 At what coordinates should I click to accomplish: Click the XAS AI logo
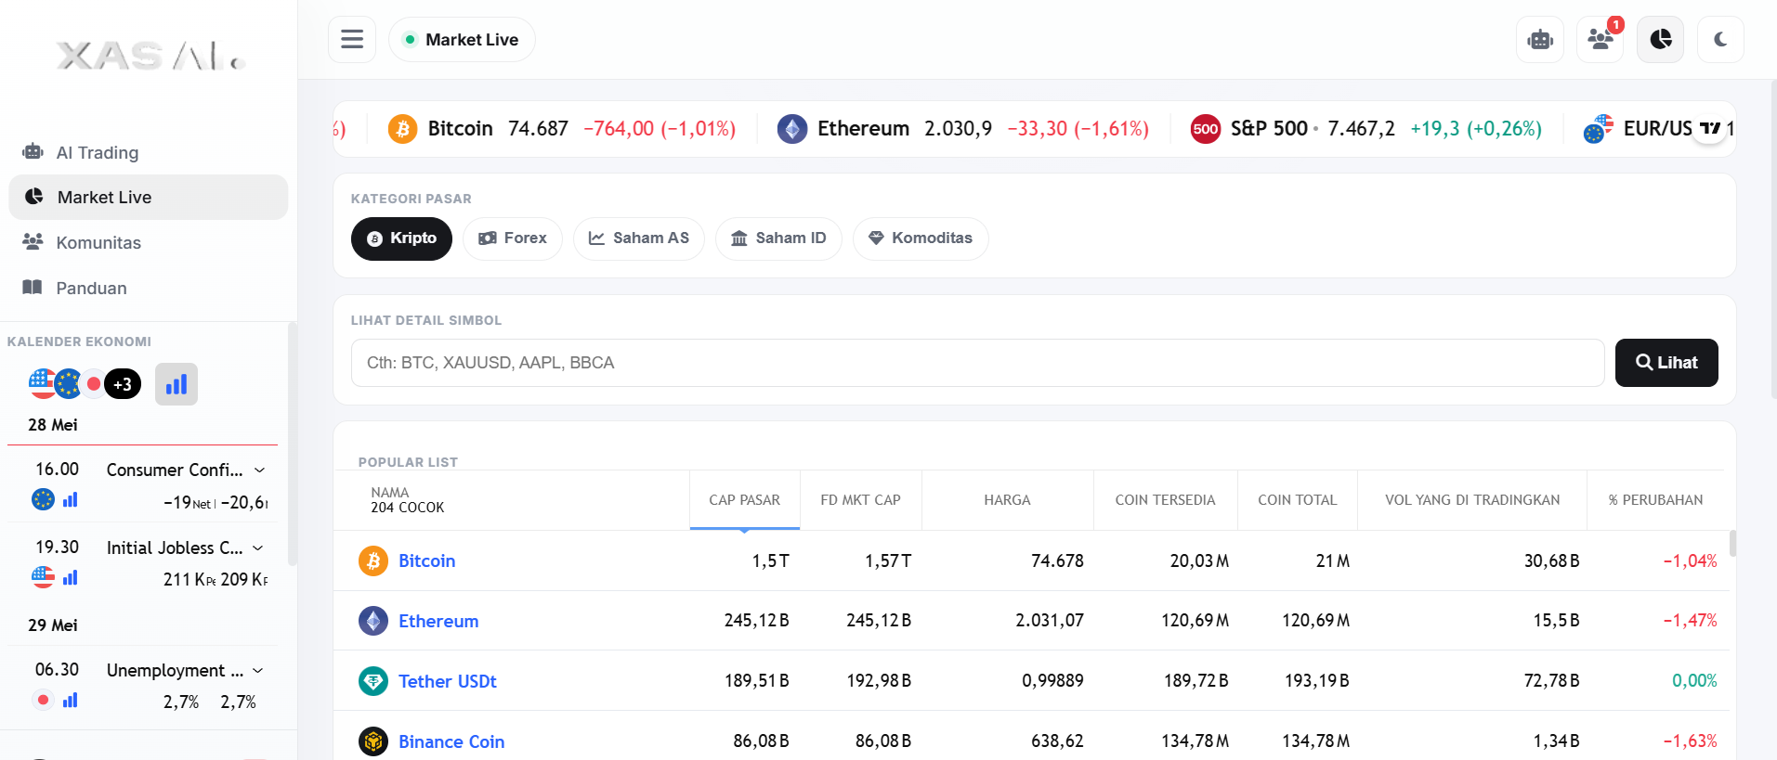pos(150,57)
